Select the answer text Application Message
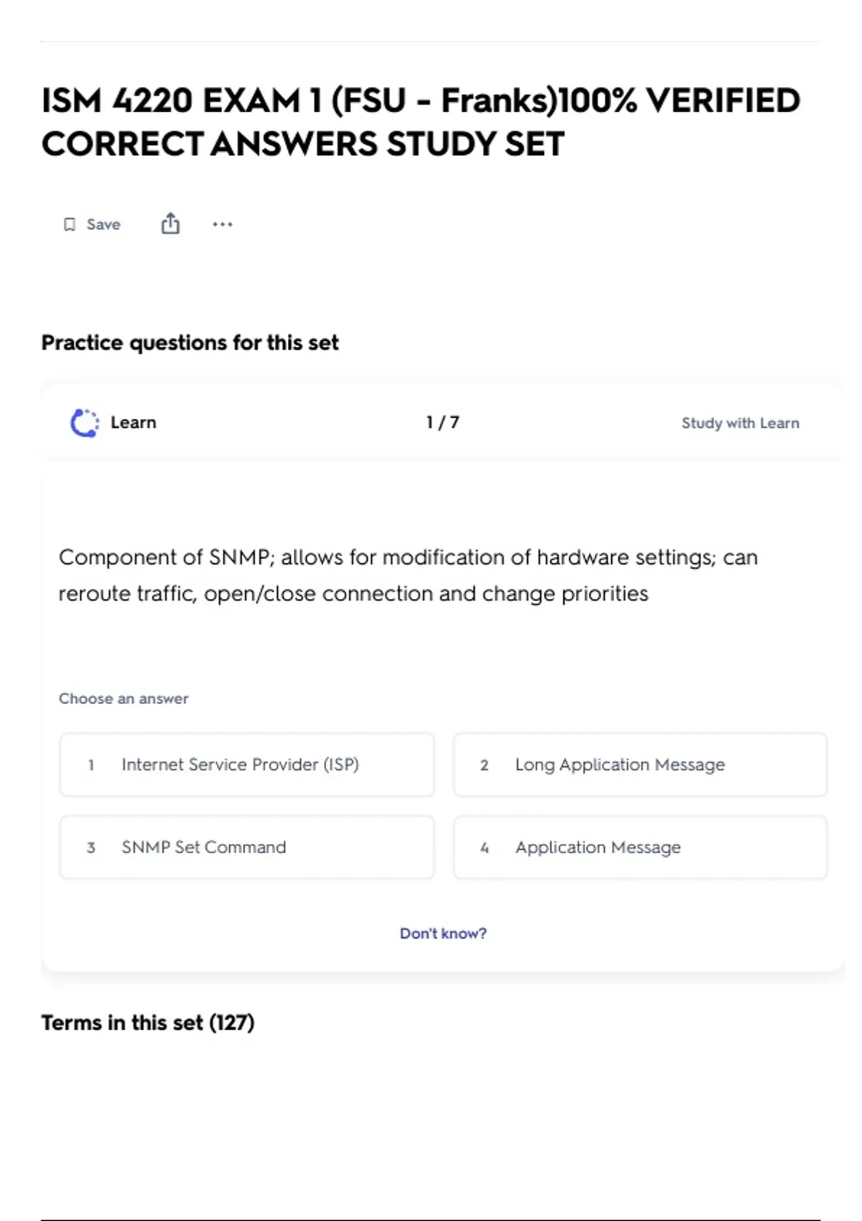Image resolution: width=862 pixels, height=1221 pixels. 598,848
